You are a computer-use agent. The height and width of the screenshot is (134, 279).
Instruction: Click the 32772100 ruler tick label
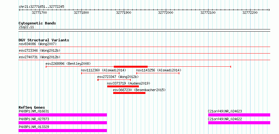coord(208,13)
